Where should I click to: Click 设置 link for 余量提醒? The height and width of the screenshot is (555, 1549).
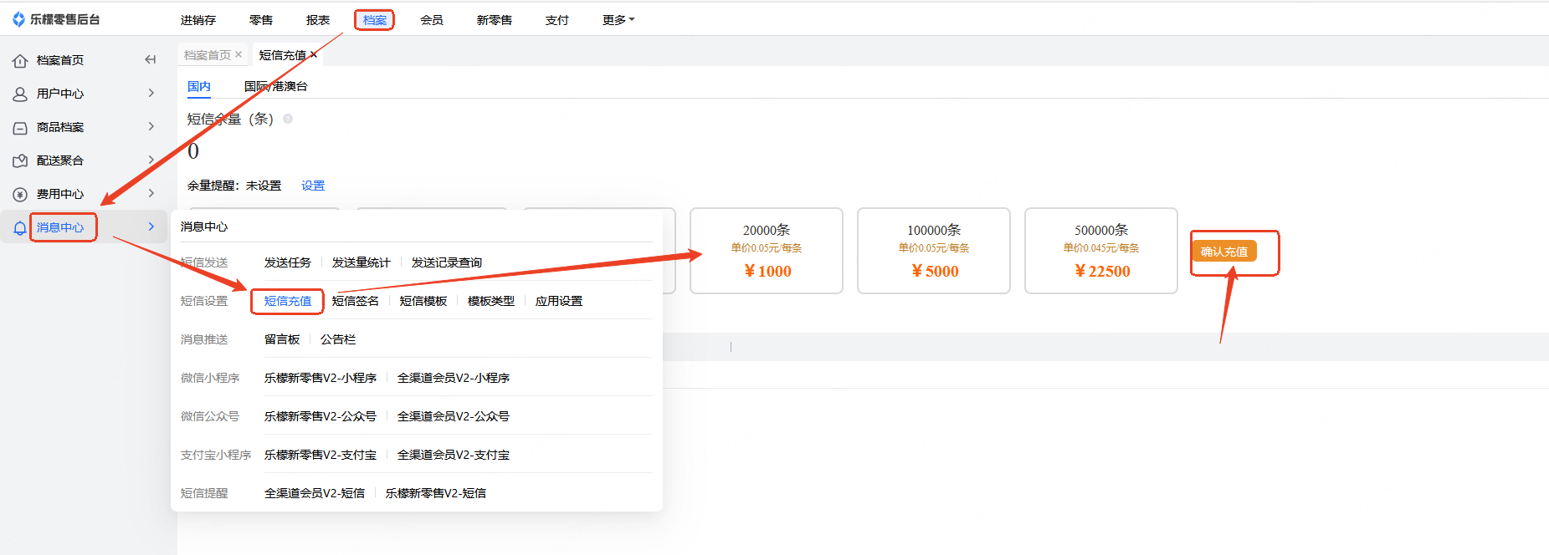click(x=313, y=186)
